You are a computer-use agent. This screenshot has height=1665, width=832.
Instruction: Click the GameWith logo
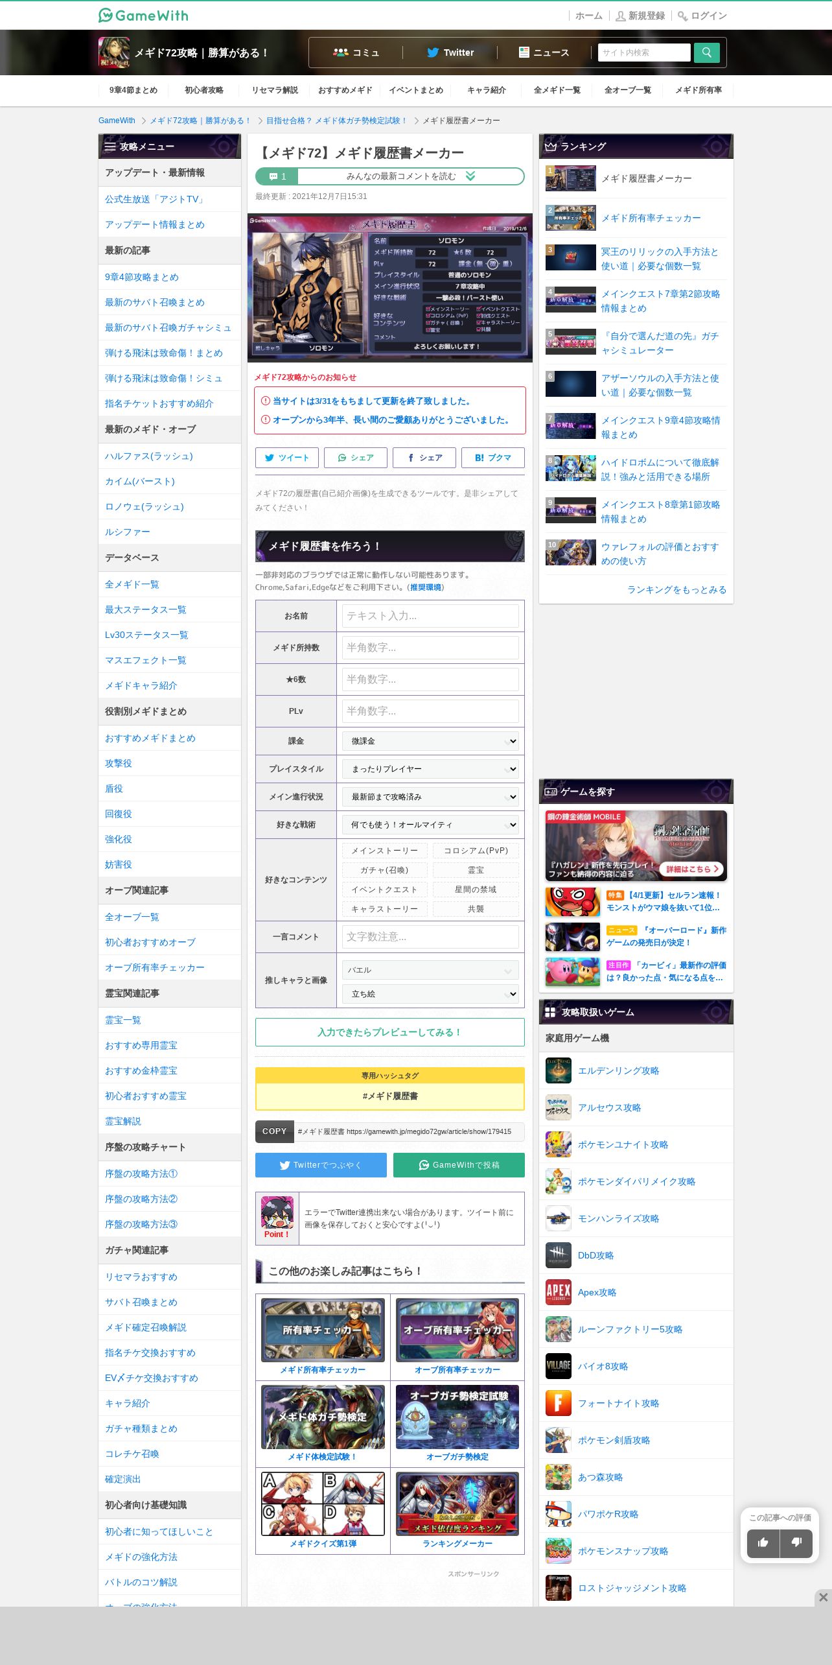(x=143, y=15)
